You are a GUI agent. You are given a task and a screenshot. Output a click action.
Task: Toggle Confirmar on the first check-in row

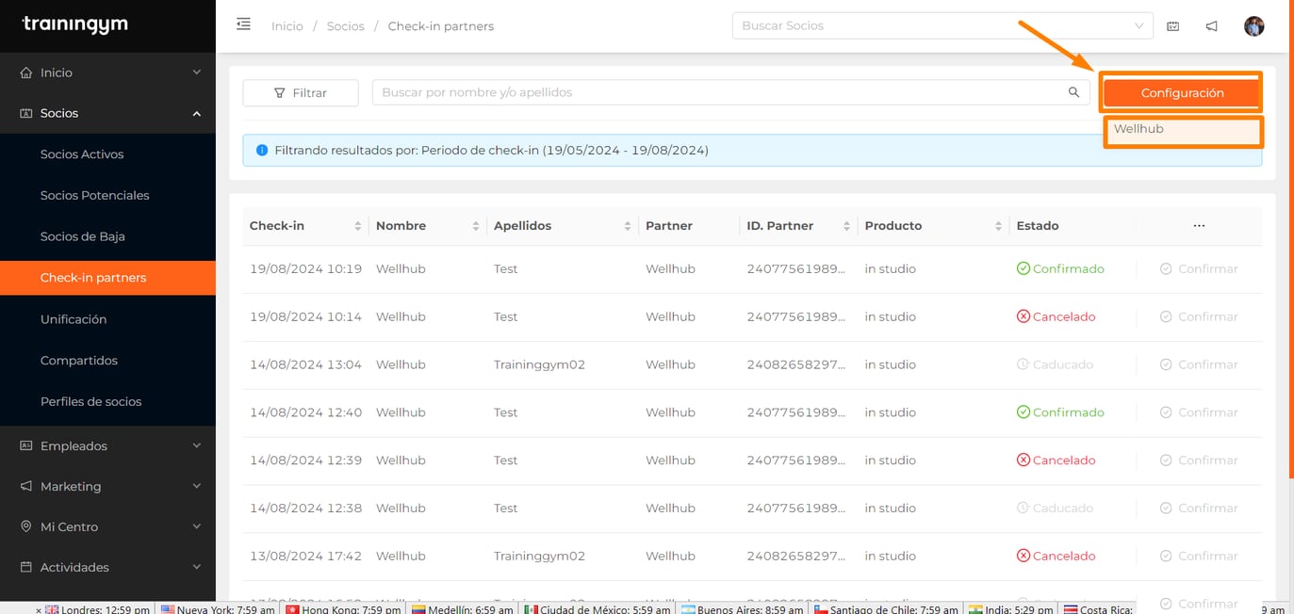(1198, 268)
